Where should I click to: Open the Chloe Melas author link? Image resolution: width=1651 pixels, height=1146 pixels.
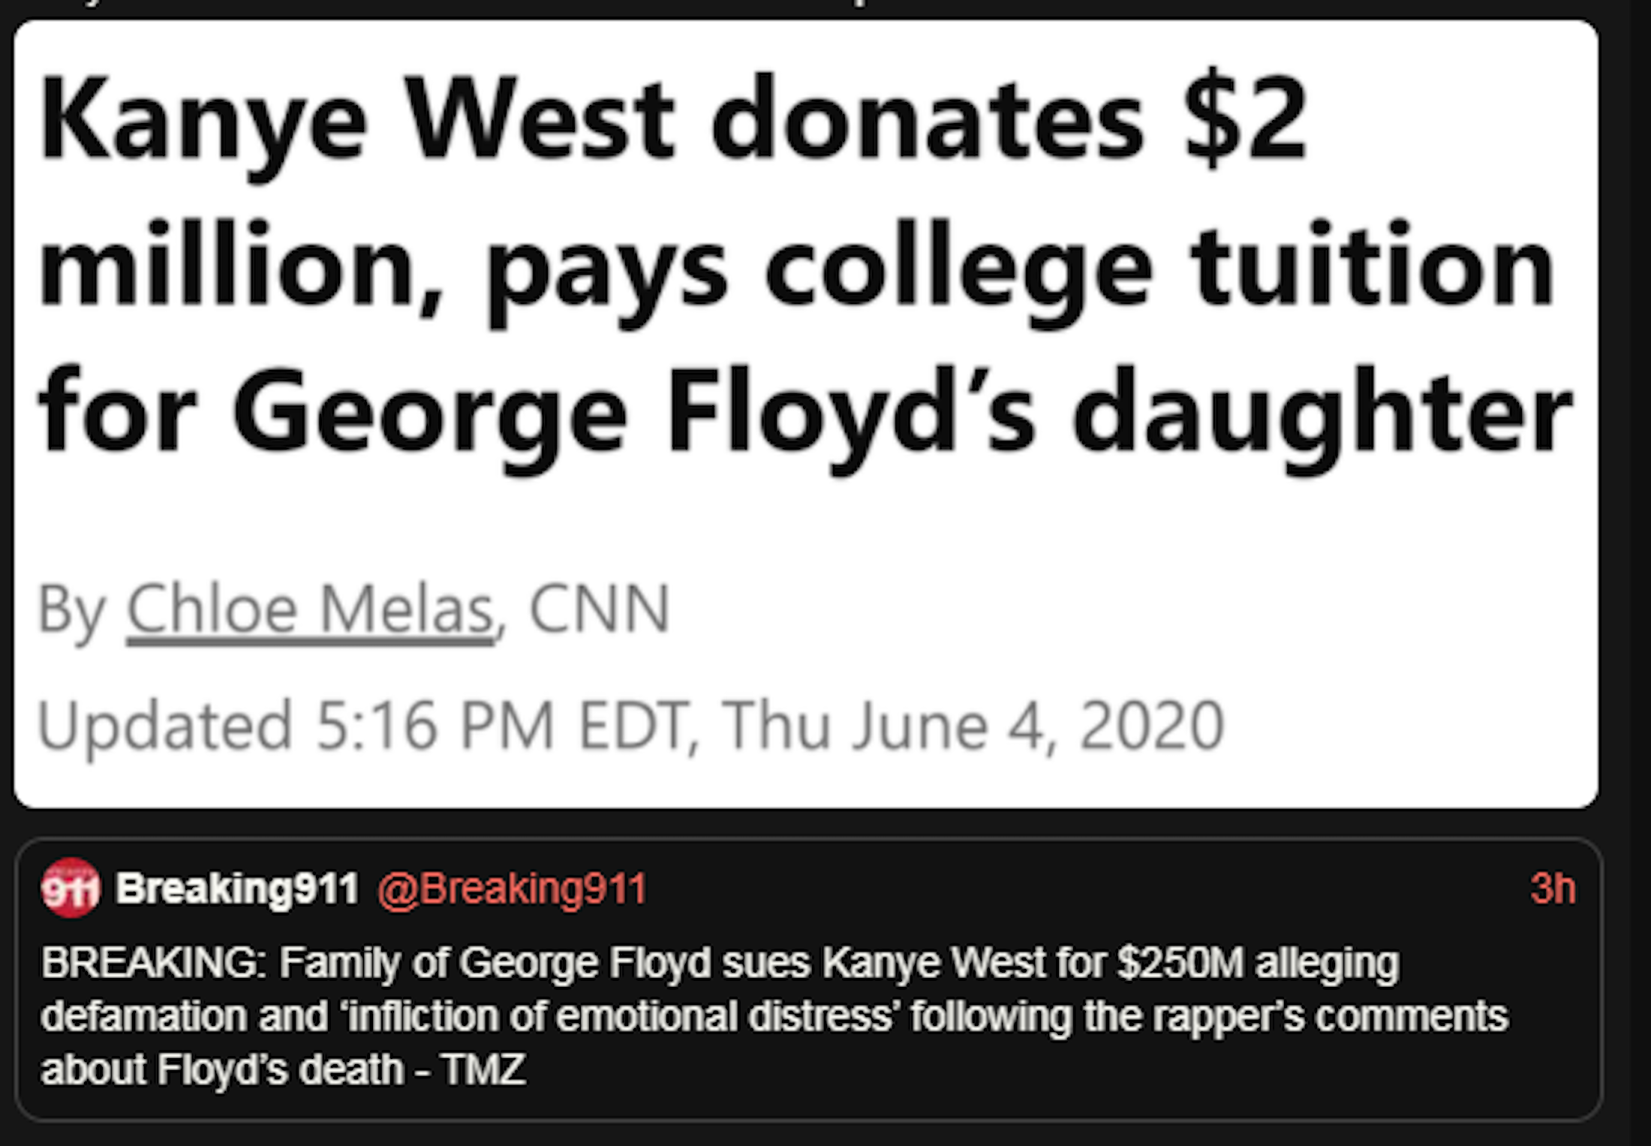pos(310,609)
